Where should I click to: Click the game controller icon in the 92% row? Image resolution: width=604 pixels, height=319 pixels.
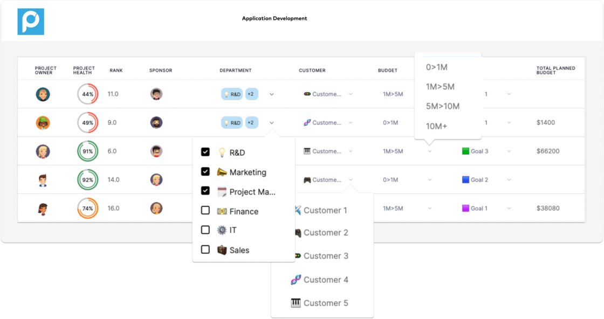tap(307, 179)
